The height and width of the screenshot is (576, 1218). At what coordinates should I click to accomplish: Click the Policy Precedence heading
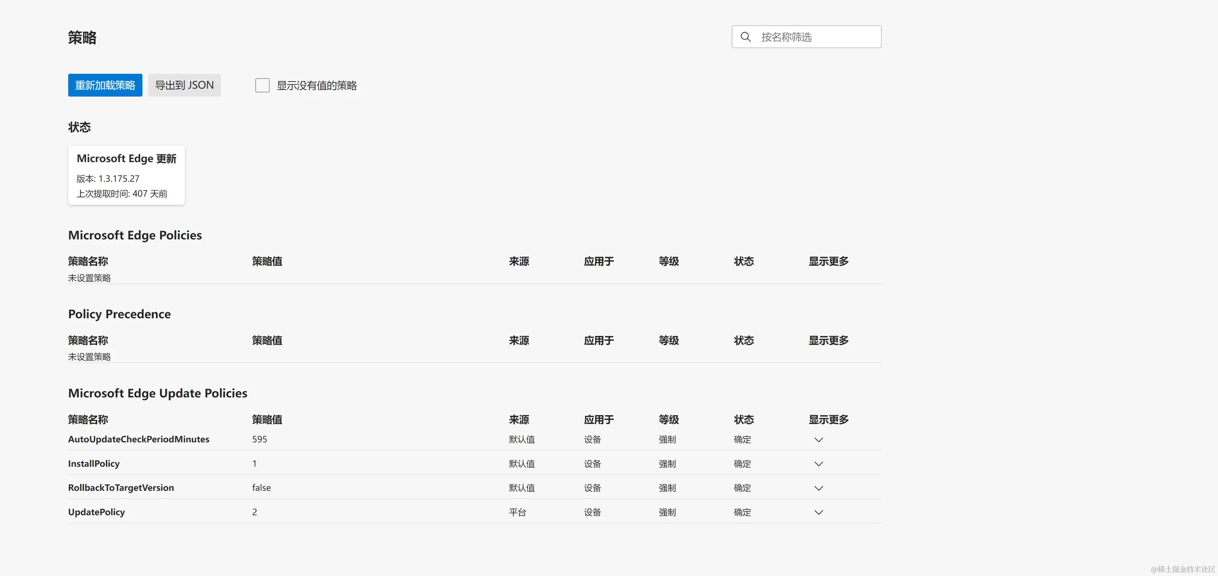click(119, 314)
